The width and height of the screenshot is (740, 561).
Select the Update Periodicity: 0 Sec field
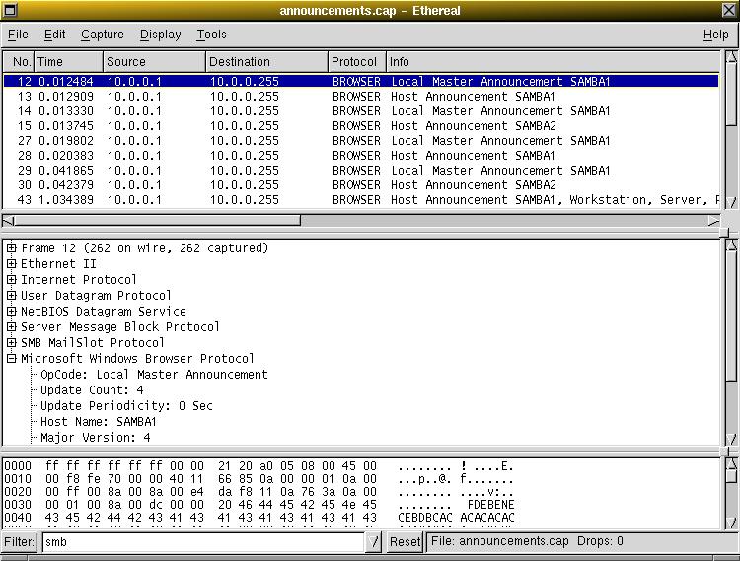pos(126,406)
